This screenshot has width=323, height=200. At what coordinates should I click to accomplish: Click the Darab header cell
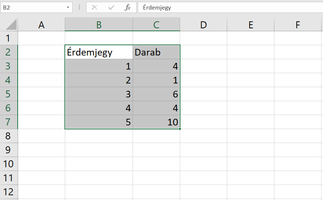click(x=156, y=52)
